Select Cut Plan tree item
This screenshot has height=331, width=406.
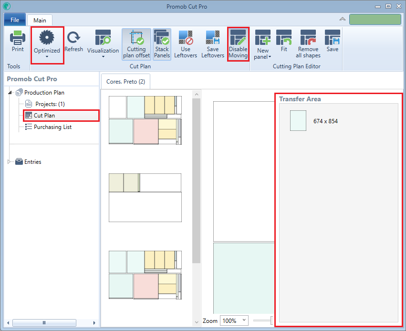61,115
